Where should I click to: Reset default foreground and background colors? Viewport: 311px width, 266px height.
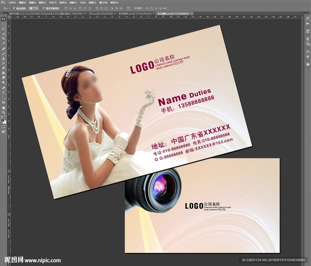click(x=2, y=117)
